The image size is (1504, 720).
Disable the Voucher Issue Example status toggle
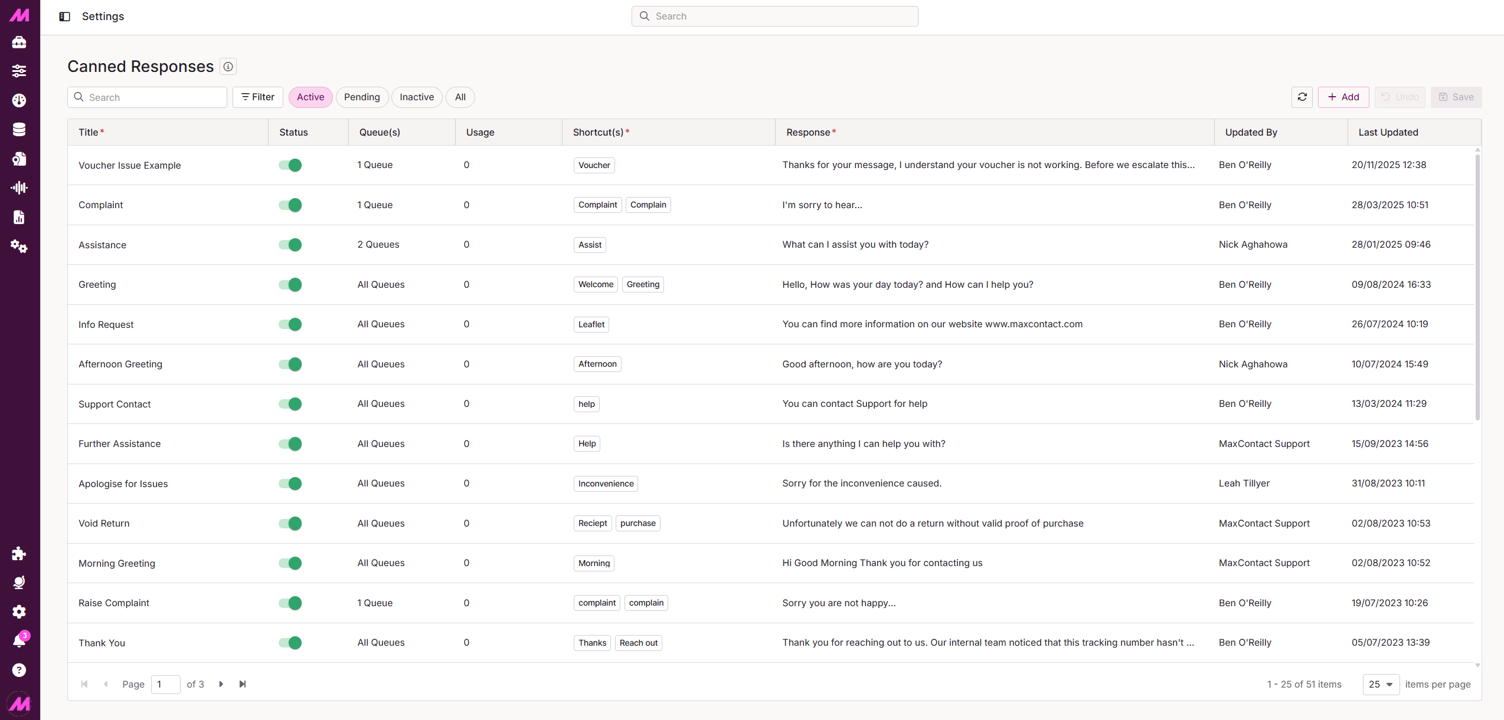290,165
